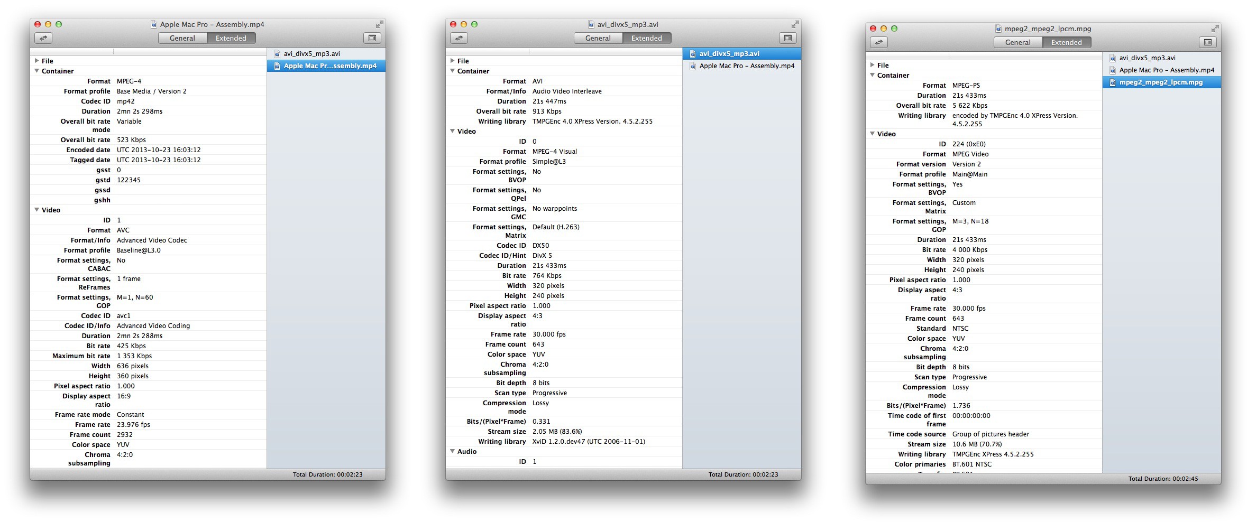
Task: Collapse the Container section in avi_divx5_mp3.avi window
Action: [453, 71]
